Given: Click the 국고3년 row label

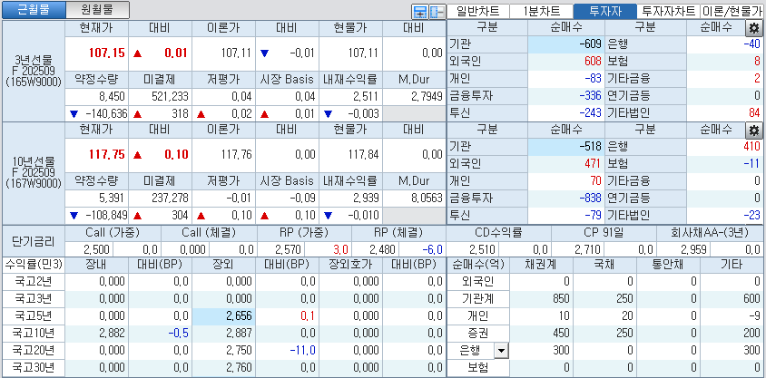Looking at the screenshot, I should pos(34,298).
